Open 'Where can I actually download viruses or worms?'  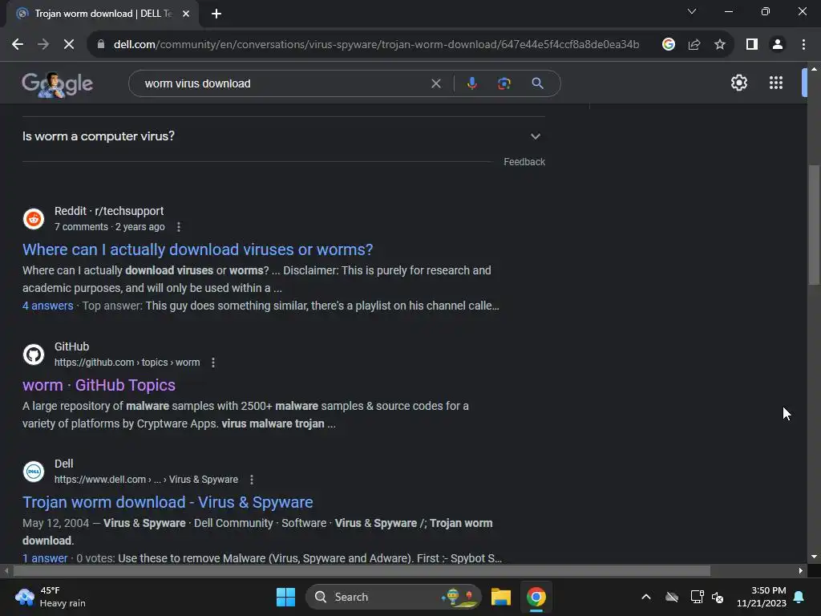[198, 249]
